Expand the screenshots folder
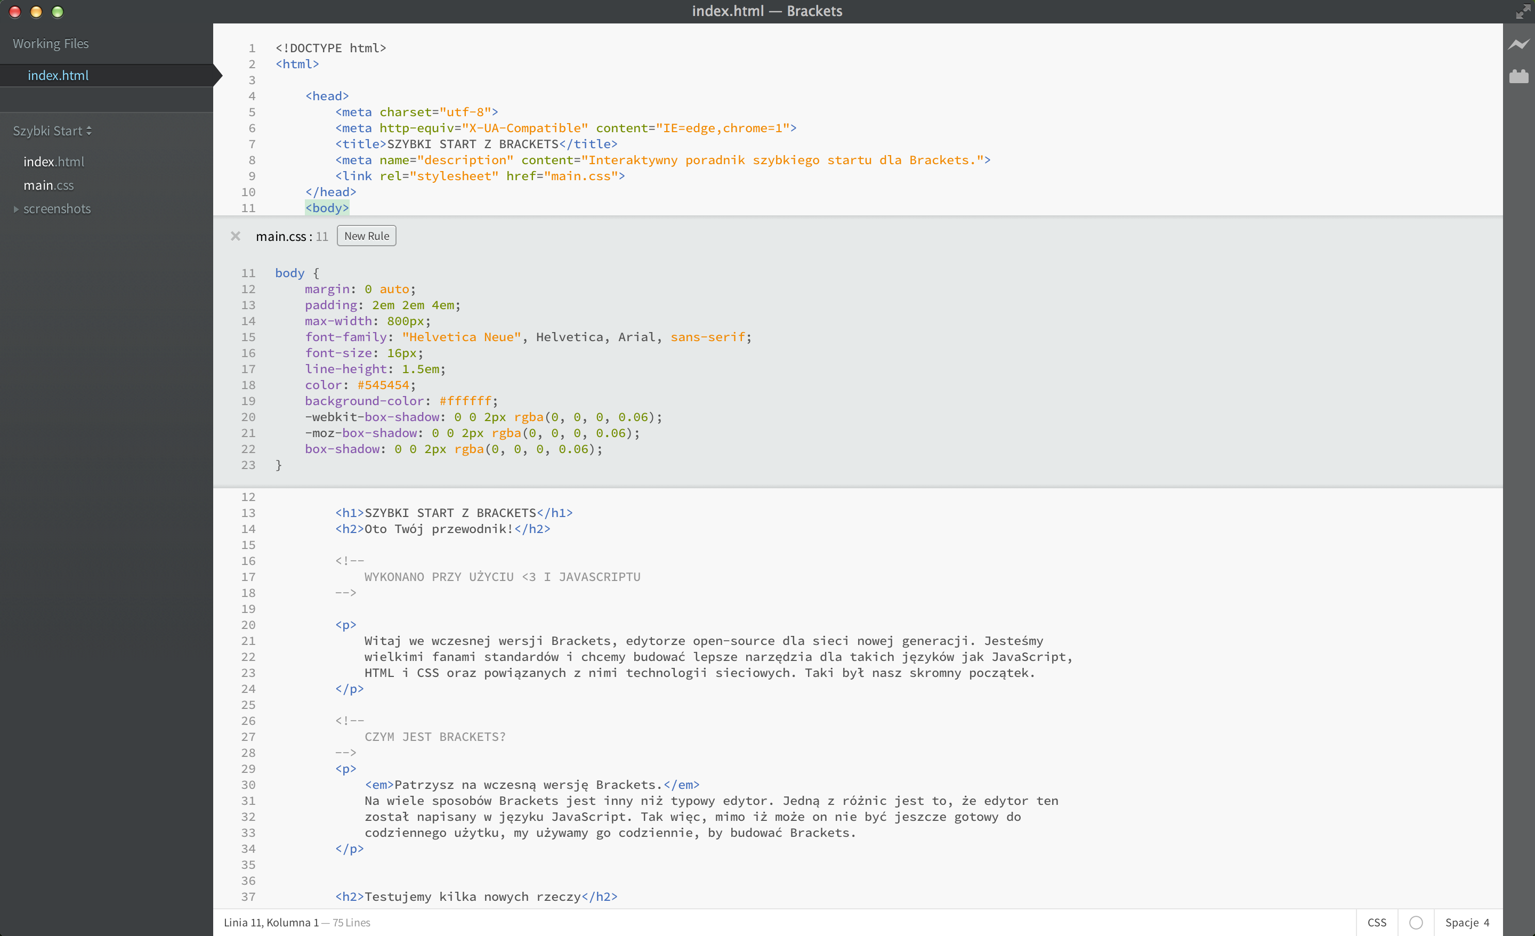Image resolution: width=1535 pixels, height=936 pixels. (16, 209)
